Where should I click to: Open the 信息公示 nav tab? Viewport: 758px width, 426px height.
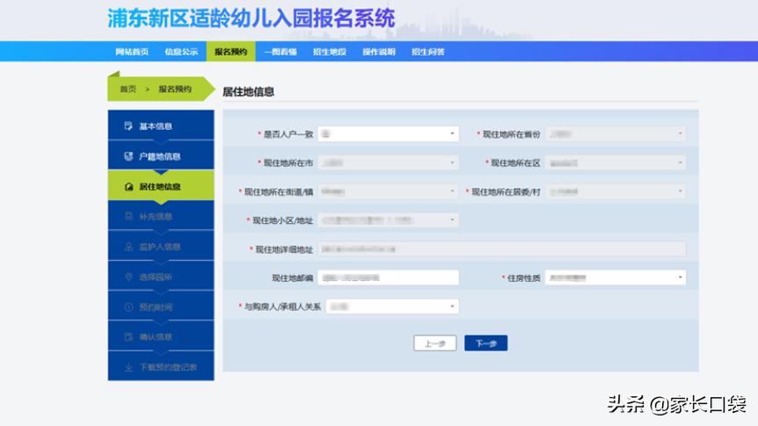(x=181, y=52)
